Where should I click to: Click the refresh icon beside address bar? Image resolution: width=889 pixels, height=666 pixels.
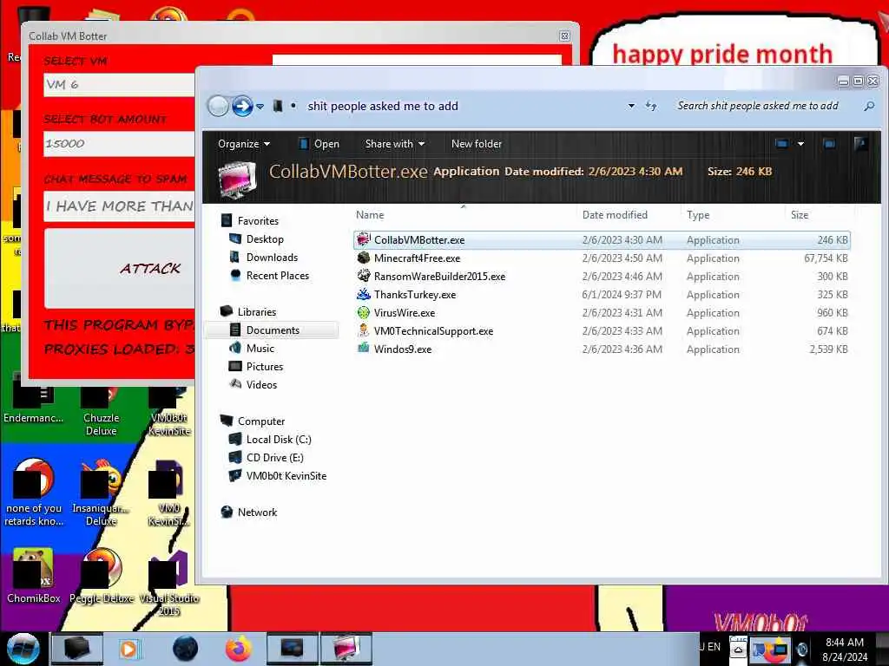click(651, 106)
